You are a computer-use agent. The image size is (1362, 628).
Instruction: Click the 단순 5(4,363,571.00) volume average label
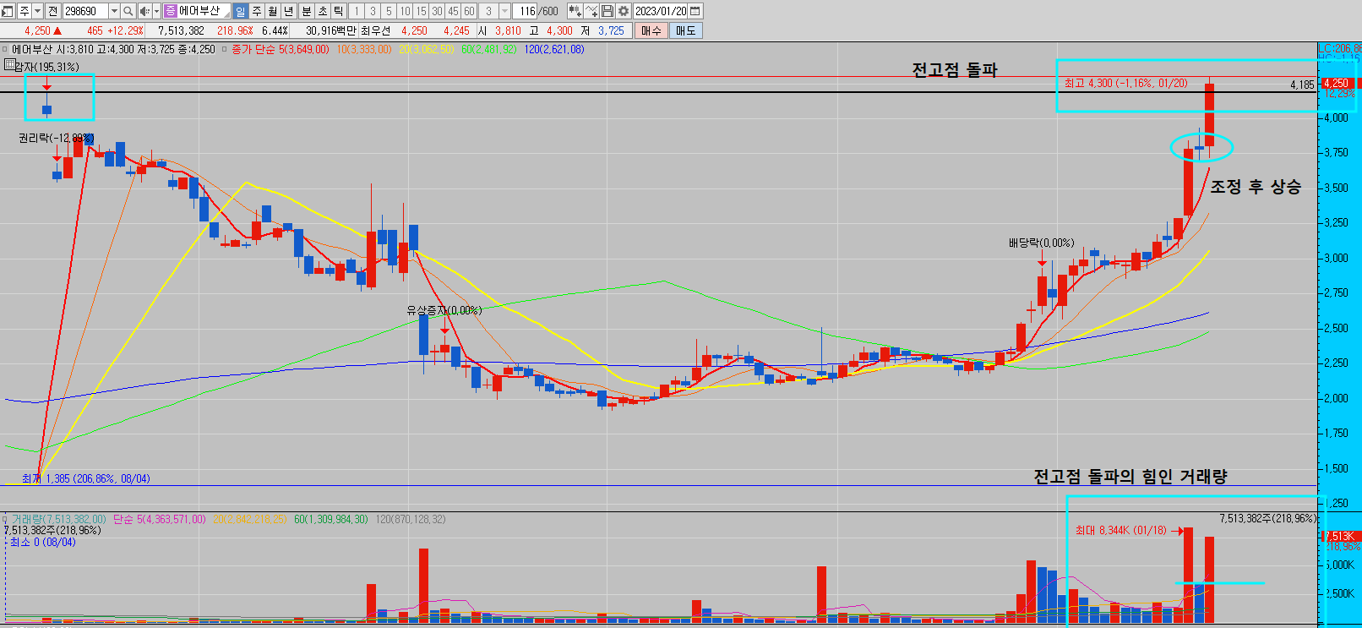point(159,519)
